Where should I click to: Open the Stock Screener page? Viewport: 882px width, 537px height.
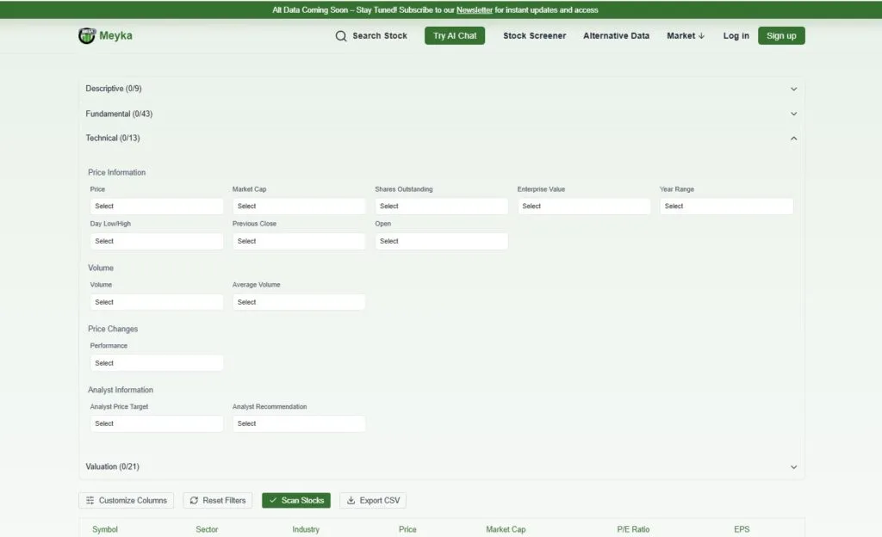coord(534,36)
